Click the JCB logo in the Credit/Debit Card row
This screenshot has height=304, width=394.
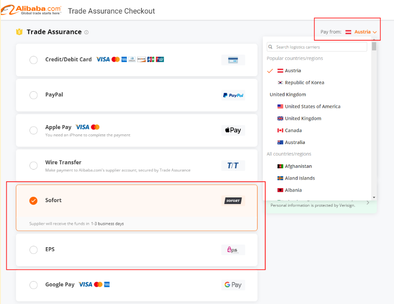click(151, 59)
